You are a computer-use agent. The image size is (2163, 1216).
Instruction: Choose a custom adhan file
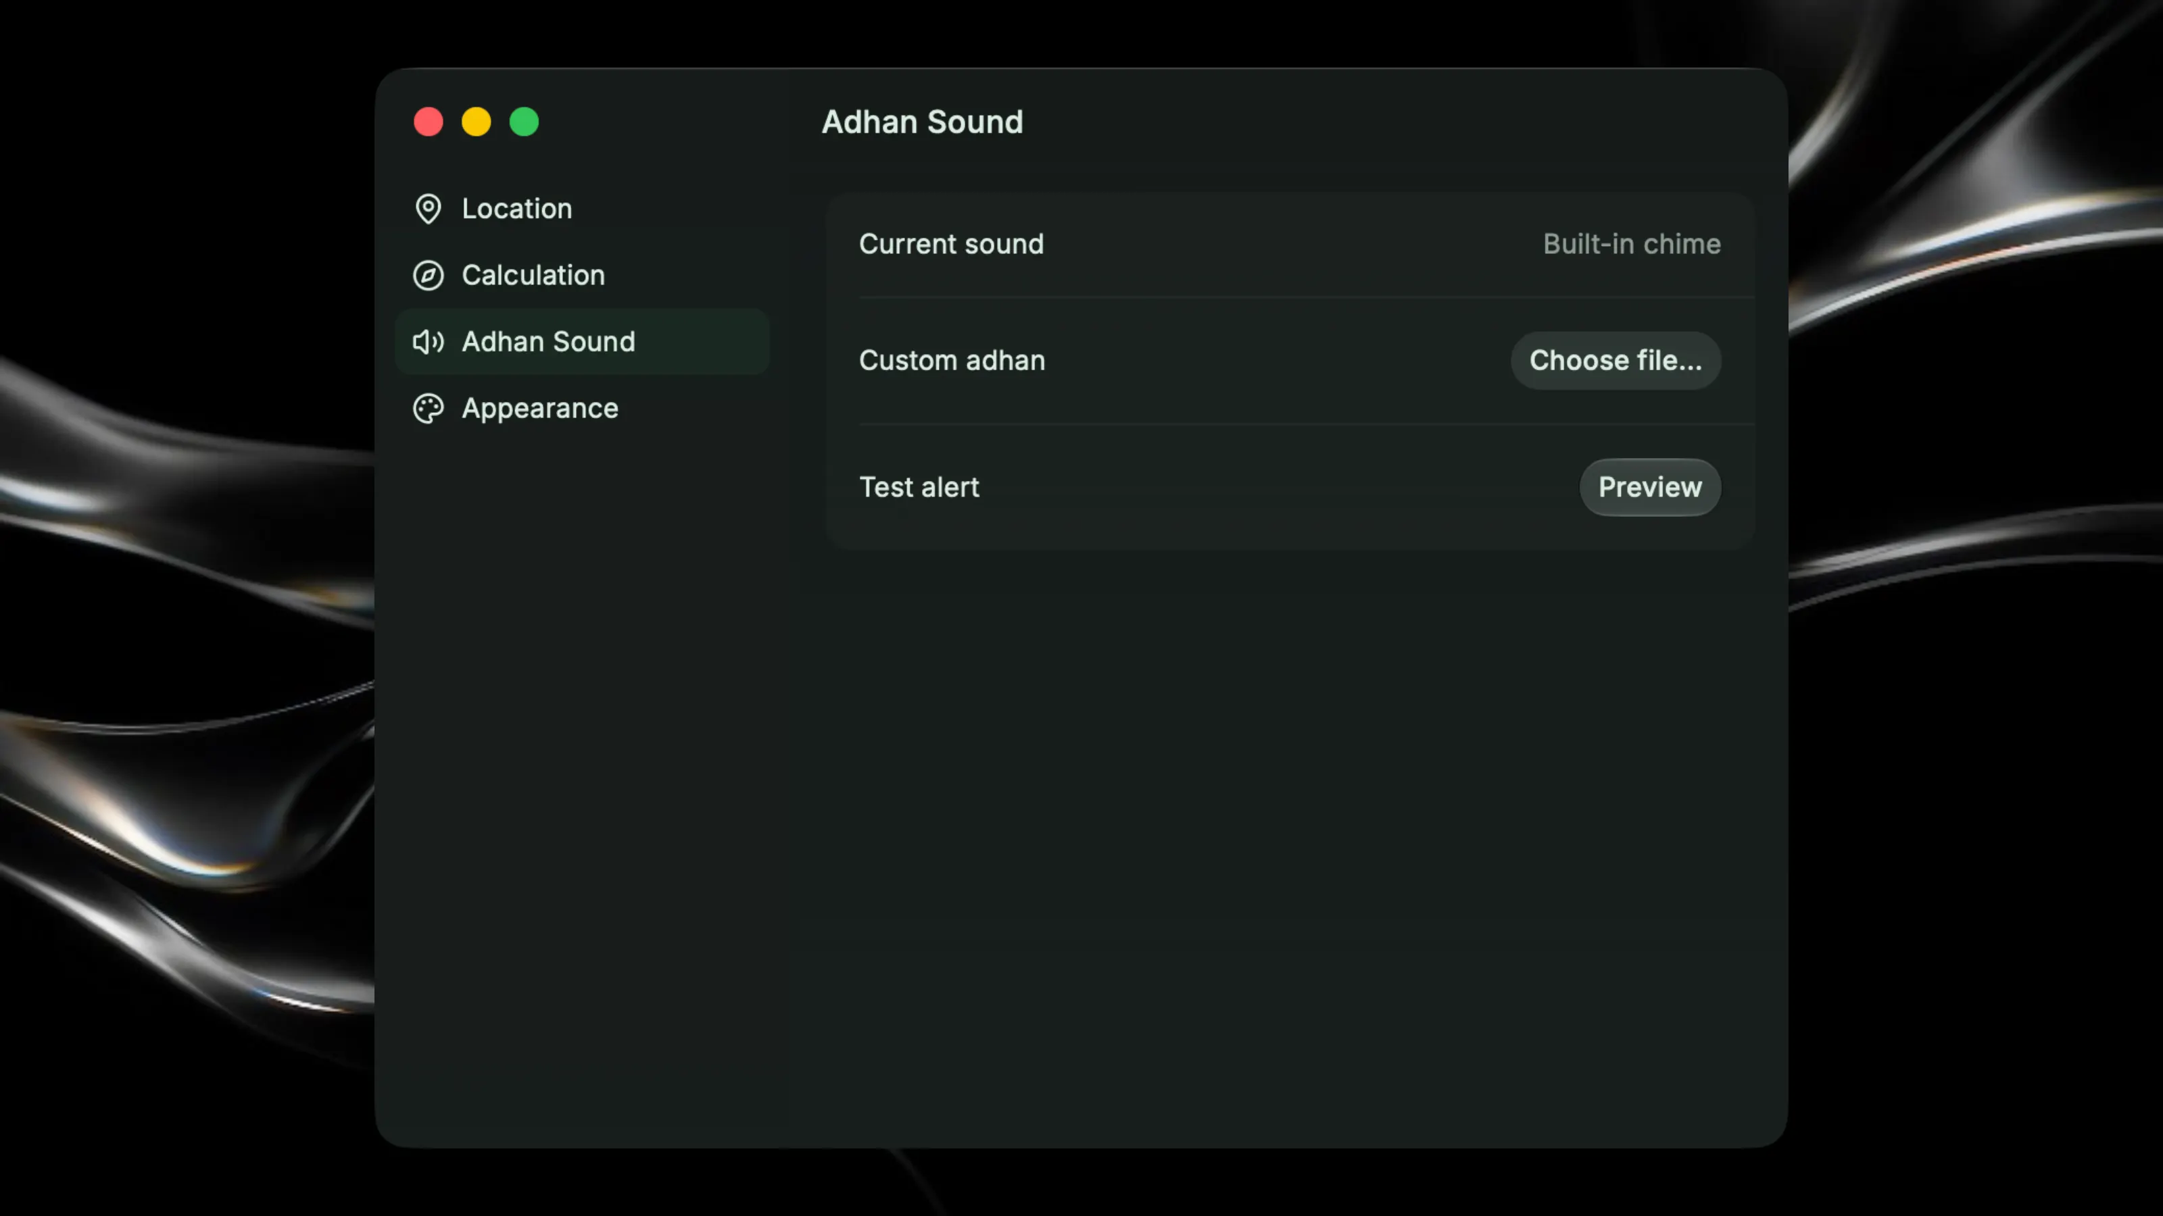pyautogui.click(x=1615, y=361)
